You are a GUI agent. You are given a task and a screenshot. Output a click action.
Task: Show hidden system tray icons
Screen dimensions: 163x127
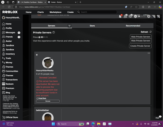133,124
